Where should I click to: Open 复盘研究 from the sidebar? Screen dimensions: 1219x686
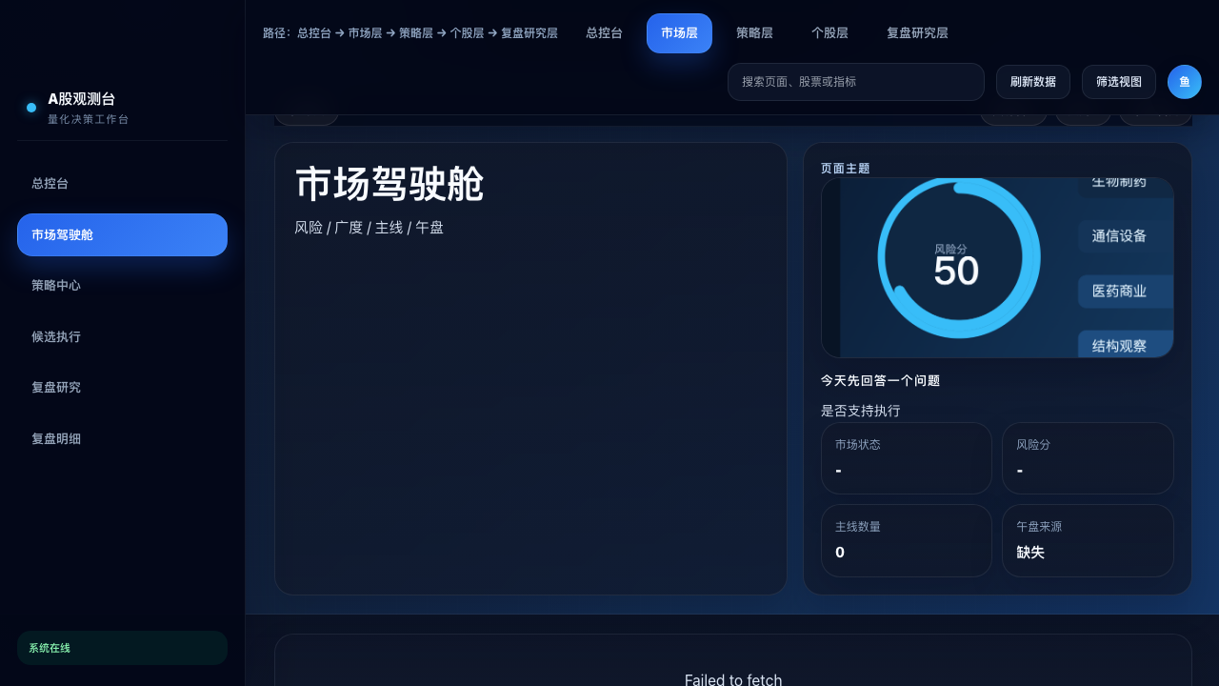point(122,387)
